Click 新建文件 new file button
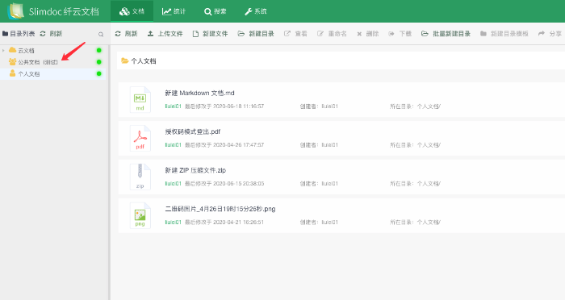Viewport: 565px width, 300px height. [210, 34]
